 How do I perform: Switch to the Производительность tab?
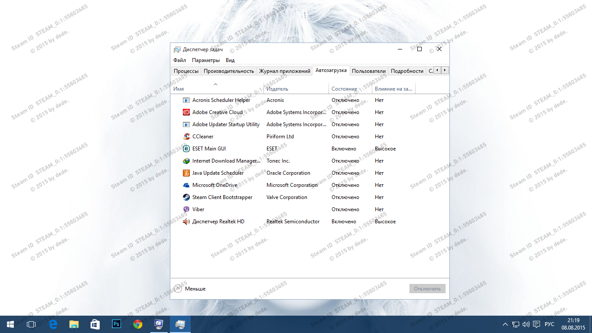[229, 71]
